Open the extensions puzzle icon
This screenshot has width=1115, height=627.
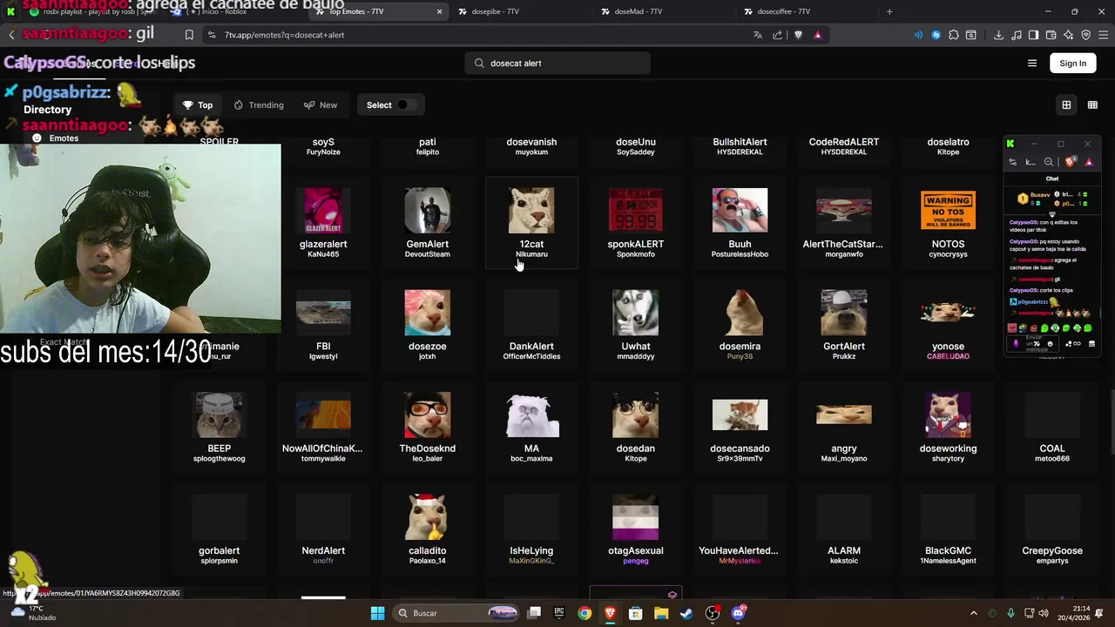tap(954, 35)
